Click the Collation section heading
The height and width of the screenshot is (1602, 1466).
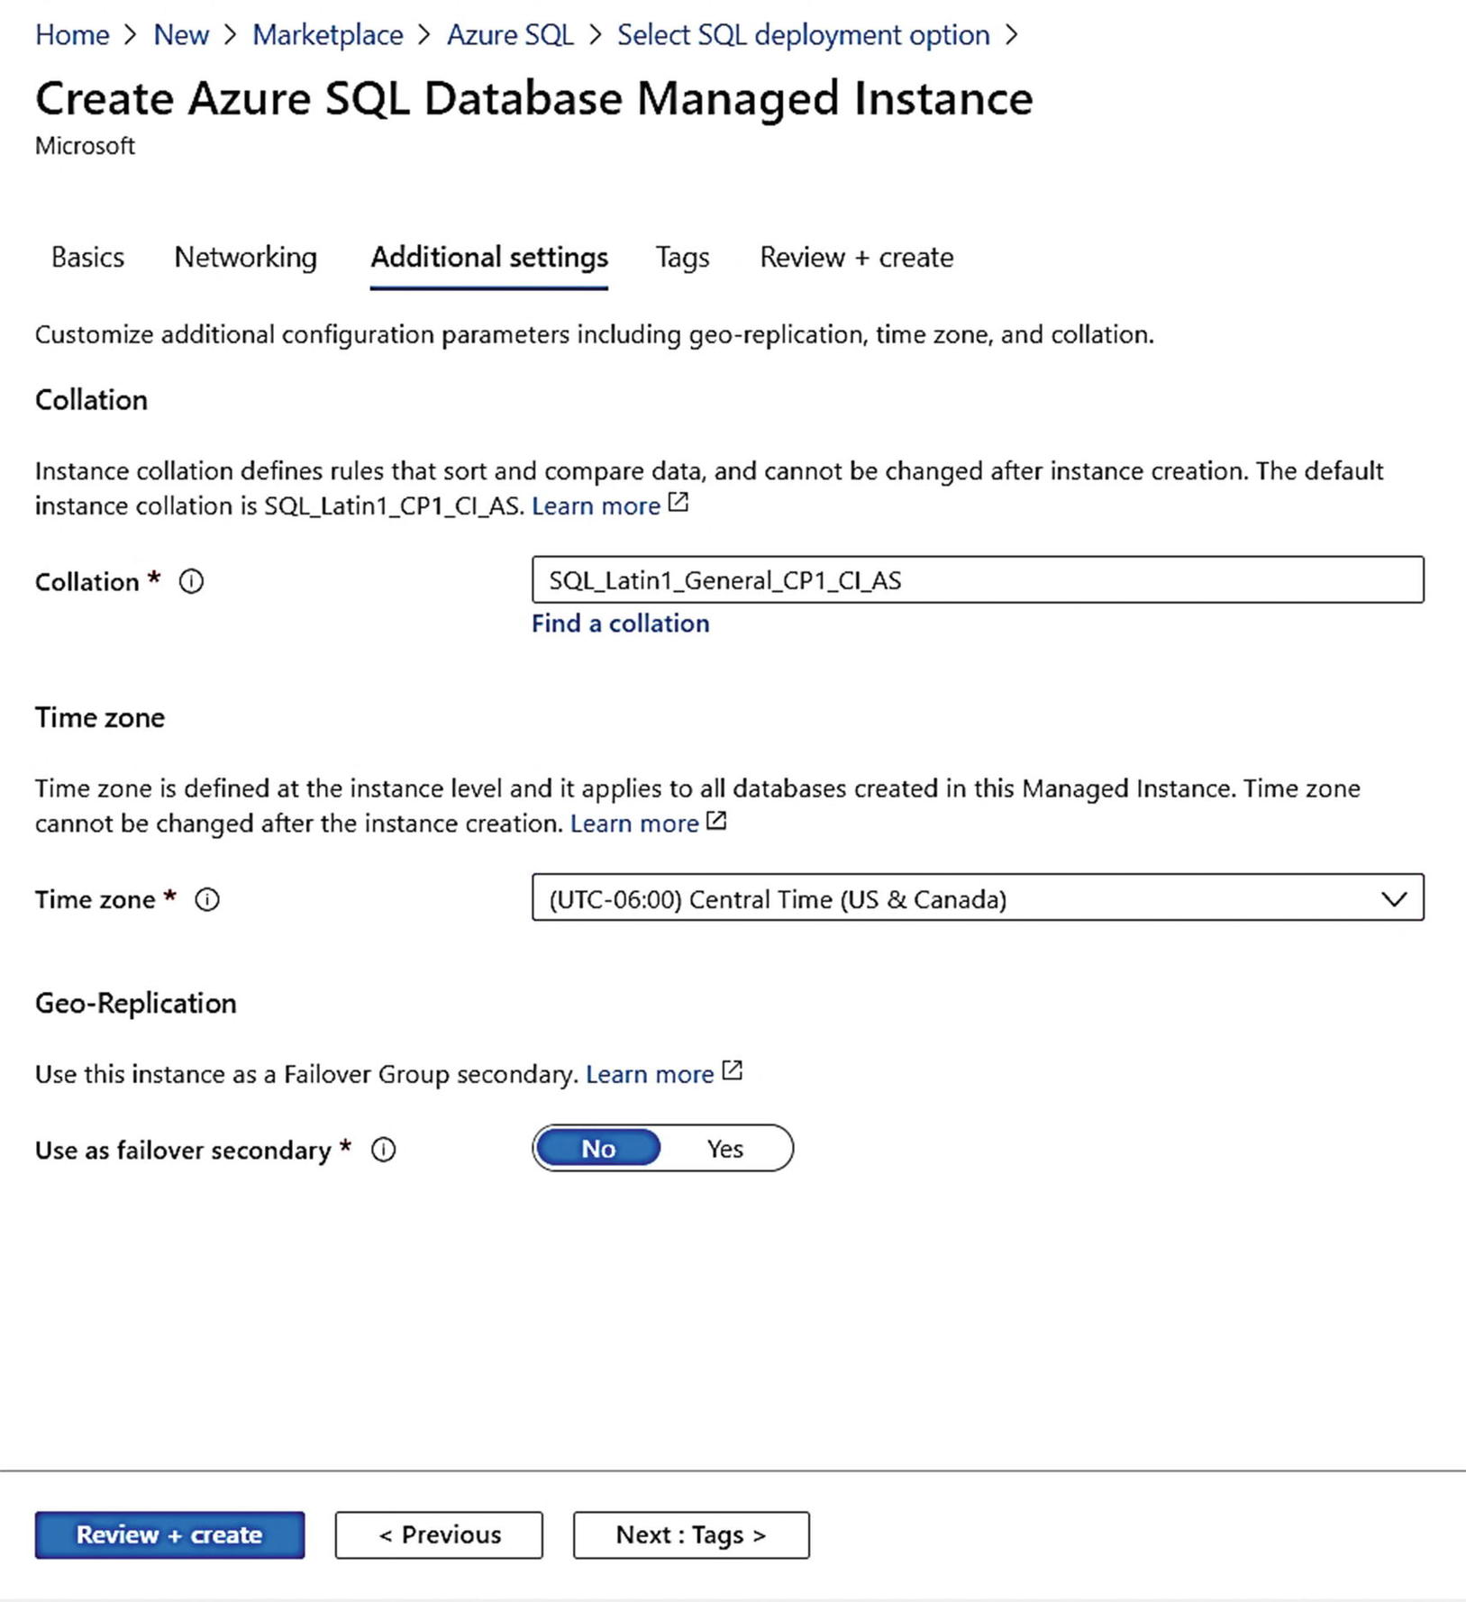coord(91,400)
